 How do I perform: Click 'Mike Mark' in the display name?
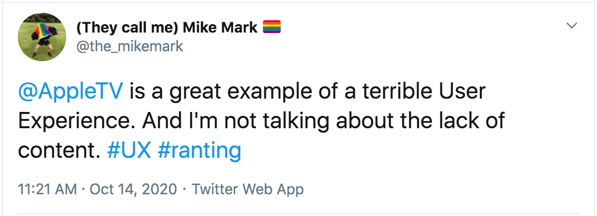(220, 28)
